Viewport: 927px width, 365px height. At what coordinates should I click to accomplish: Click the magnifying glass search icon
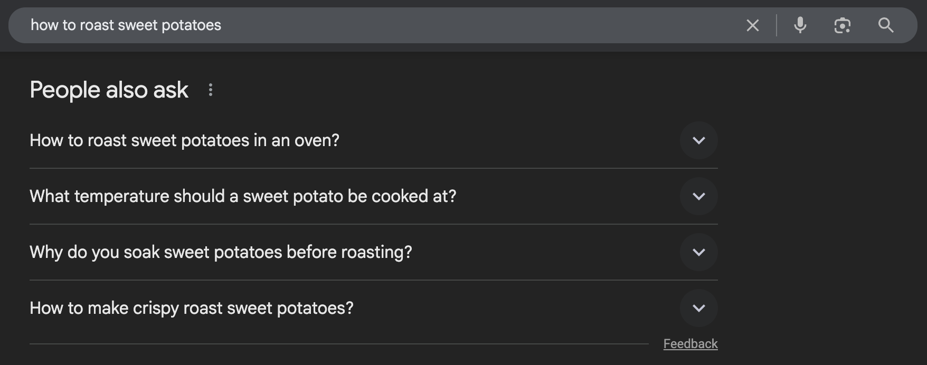[x=886, y=25]
